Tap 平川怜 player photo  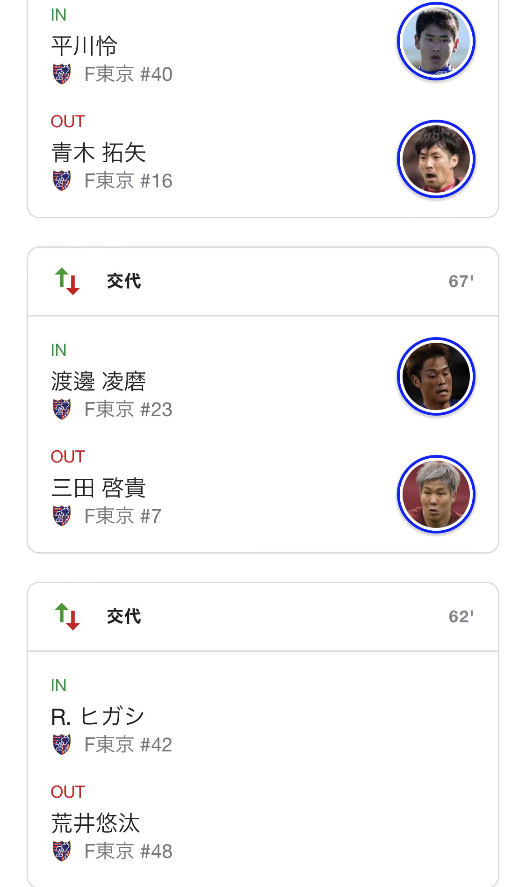coord(436,42)
